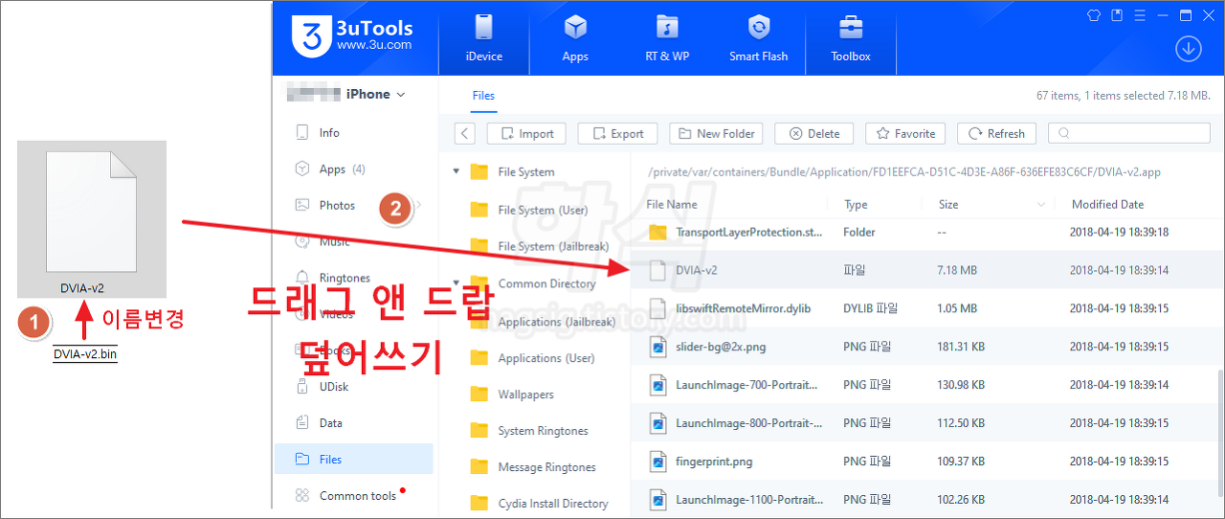Collapse the File System tree arrow
The image size is (1225, 519).
(x=455, y=172)
